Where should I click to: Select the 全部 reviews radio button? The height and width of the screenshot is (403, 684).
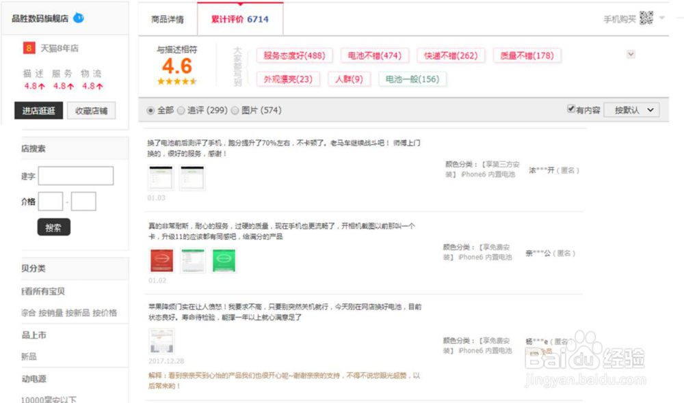click(150, 111)
